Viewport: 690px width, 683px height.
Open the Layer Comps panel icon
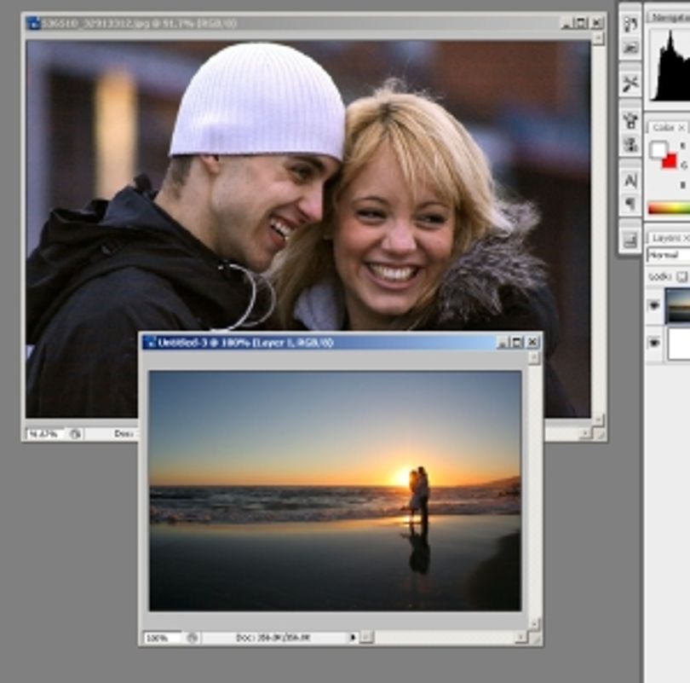pyautogui.click(x=630, y=240)
